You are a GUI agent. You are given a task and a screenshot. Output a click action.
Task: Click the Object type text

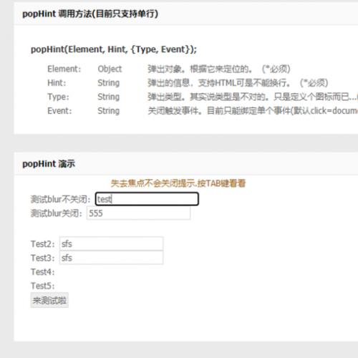coord(110,69)
